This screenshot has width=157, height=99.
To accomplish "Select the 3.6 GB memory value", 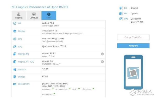I will (x=45, y=69).
